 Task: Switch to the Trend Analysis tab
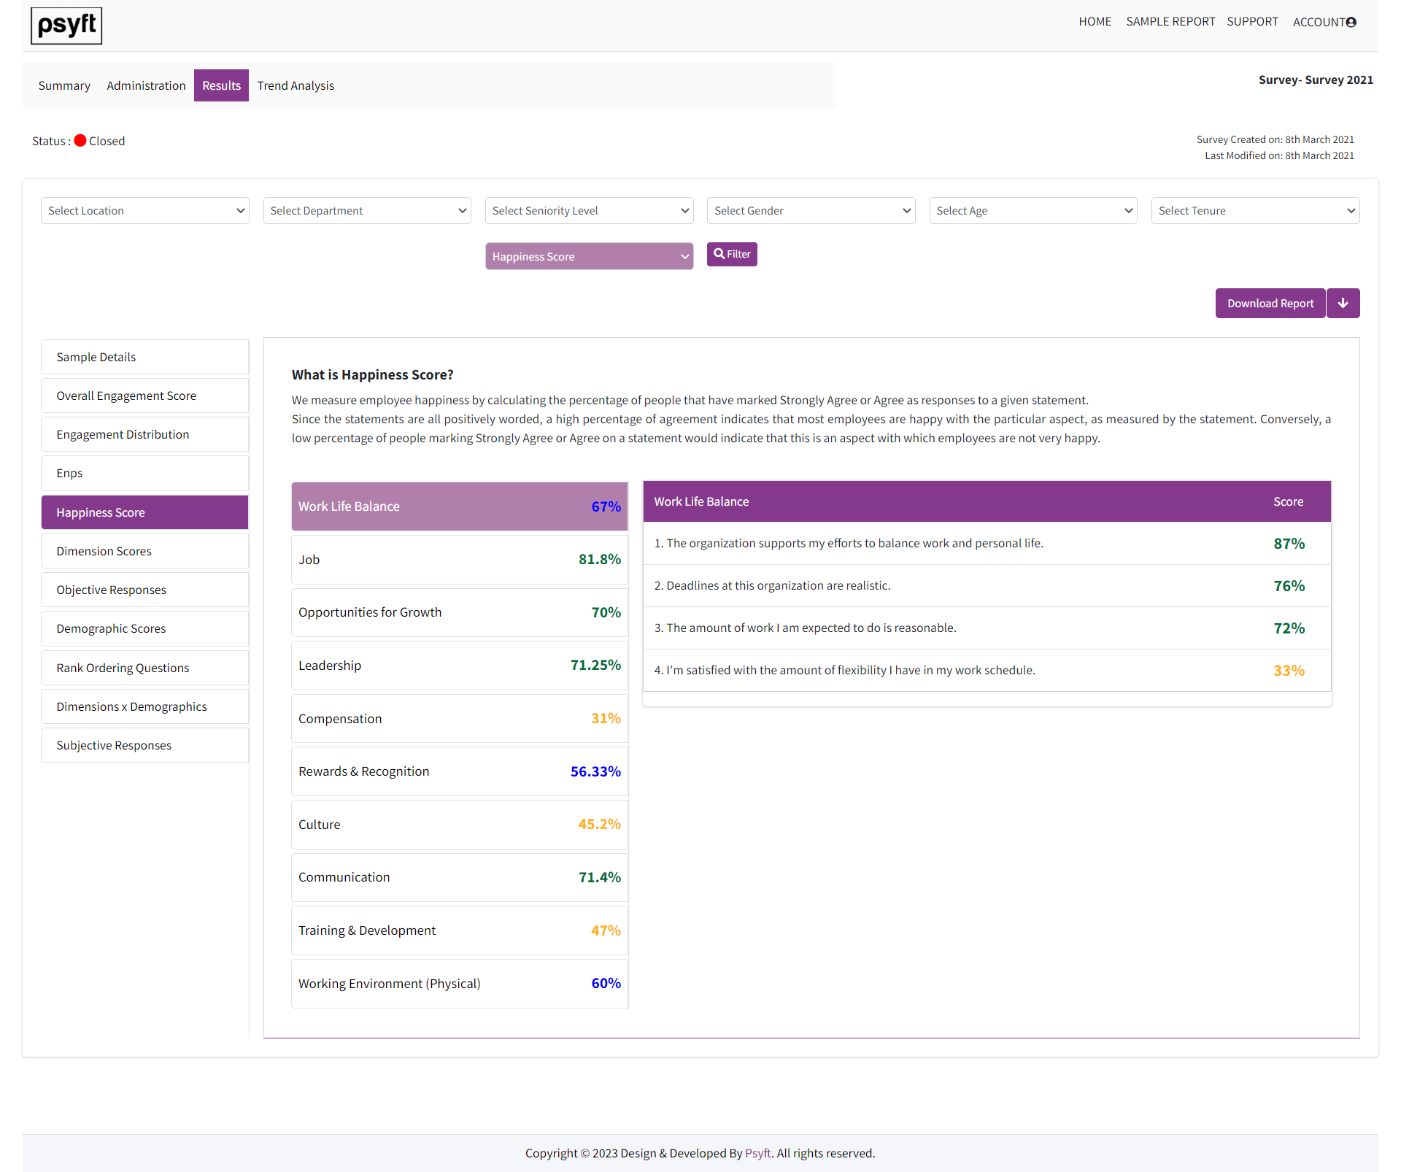pos(296,85)
